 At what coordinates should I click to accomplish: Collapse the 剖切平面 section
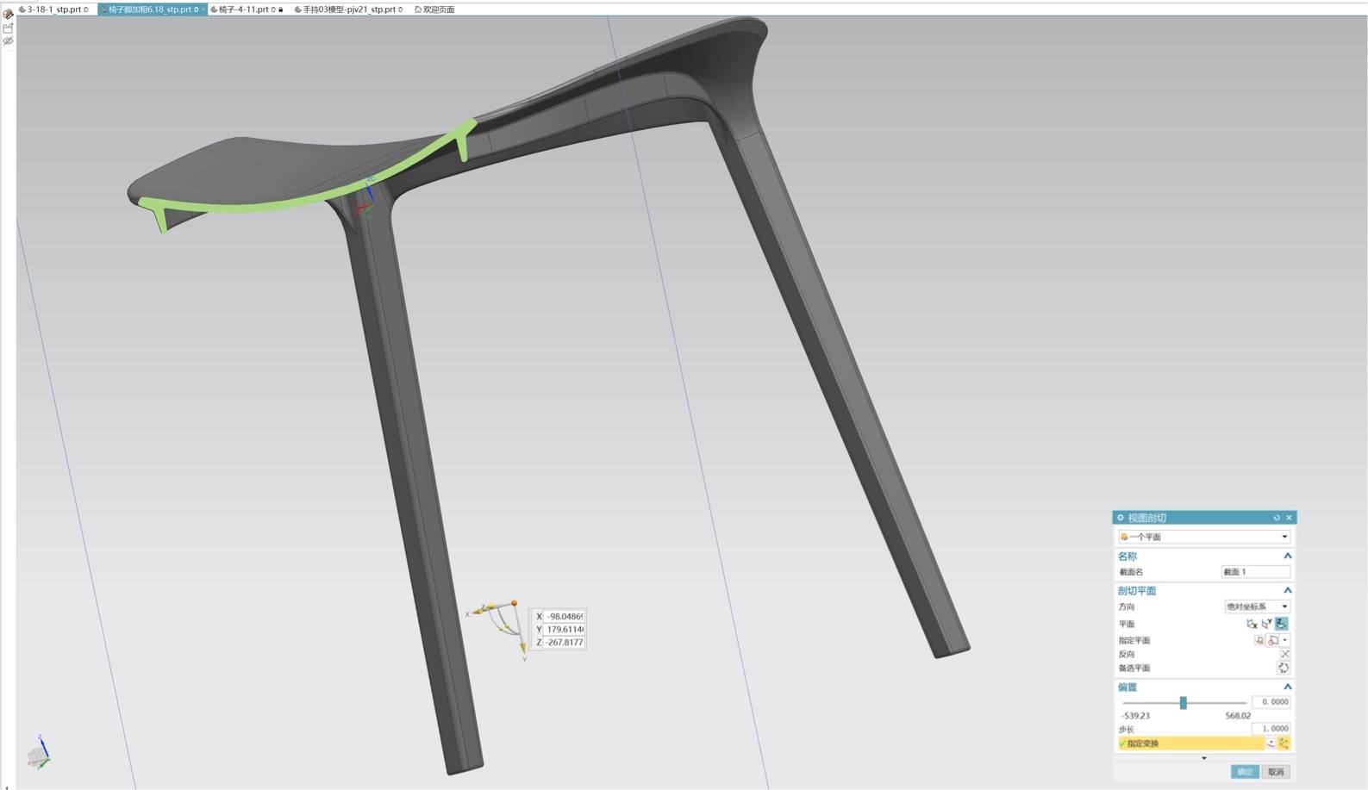pos(1287,590)
